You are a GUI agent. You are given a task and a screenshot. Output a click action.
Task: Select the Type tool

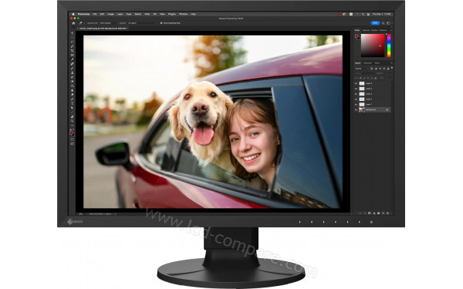click(x=72, y=103)
